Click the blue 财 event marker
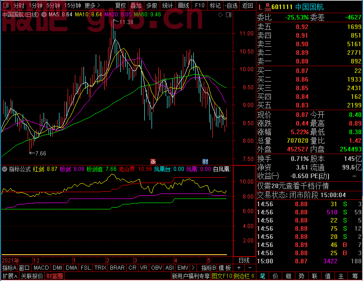This screenshot has width=363, height=281. (205, 161)
